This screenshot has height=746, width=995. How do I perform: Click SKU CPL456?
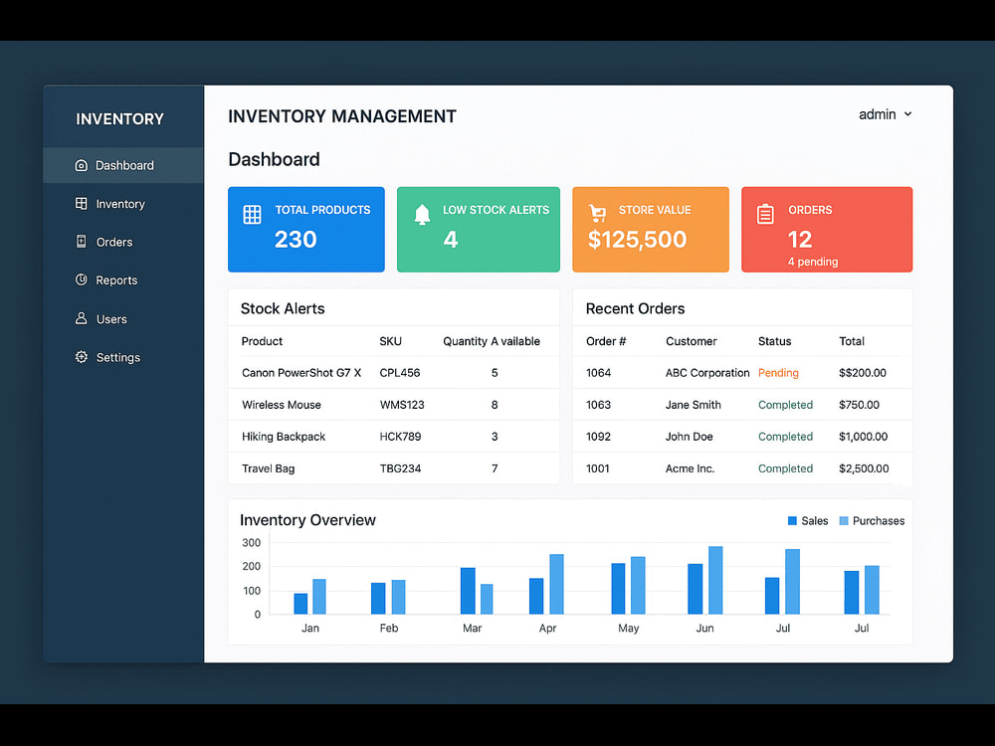coord(400,372)
